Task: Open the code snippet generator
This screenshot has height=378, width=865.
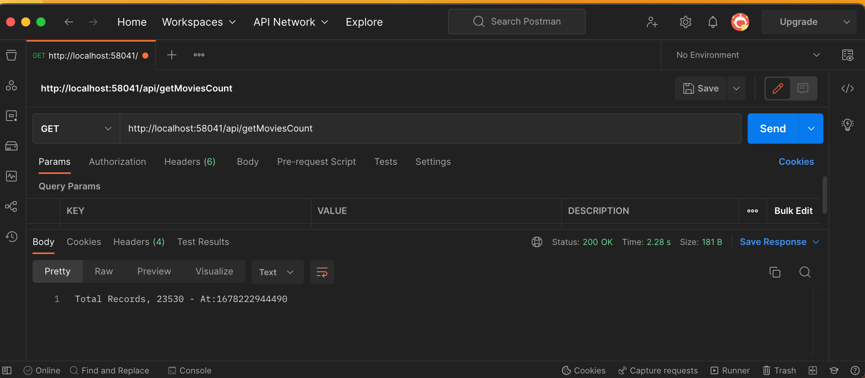Action: [x=848, y=88]
